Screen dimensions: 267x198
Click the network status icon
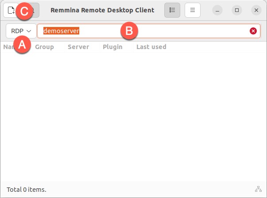[x=258, y=189]
